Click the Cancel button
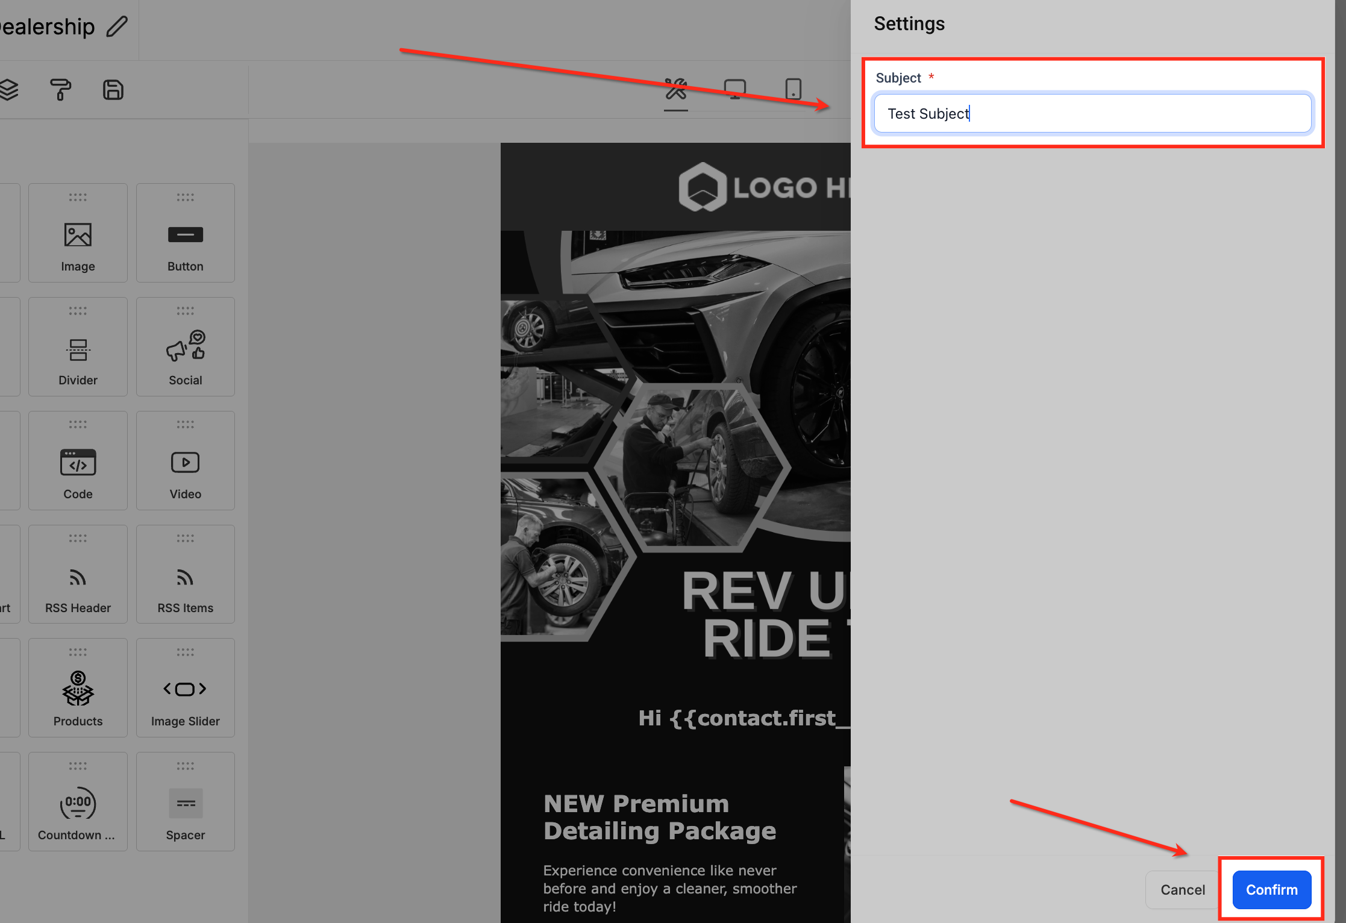The width and height of the screenshot is (1346, 923). click(x=1182, y=890)
